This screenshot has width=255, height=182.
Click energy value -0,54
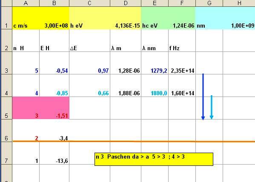[54, 63]
